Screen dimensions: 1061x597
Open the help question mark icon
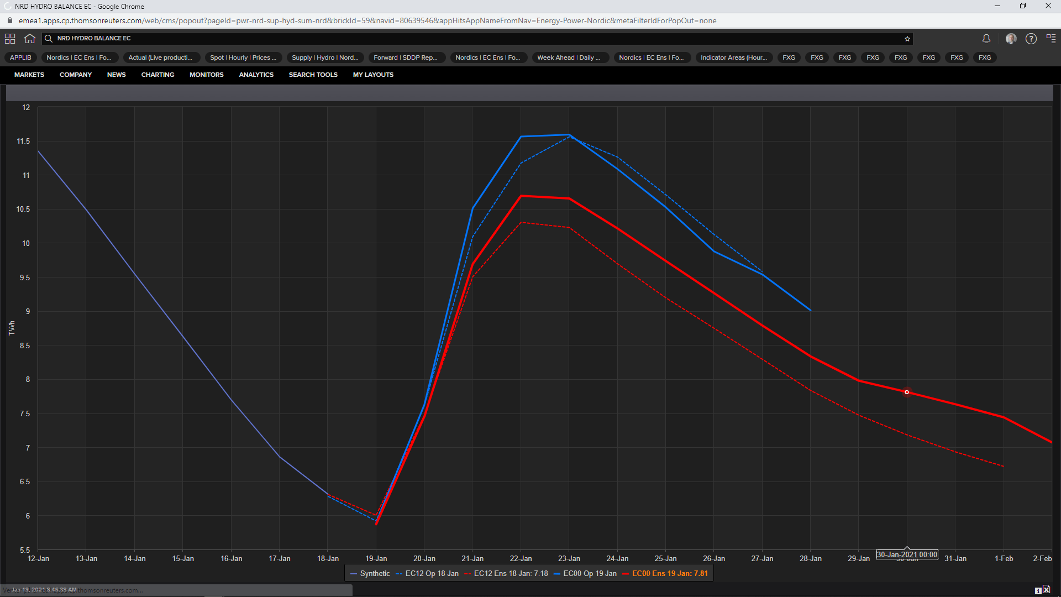[1031, 39]
